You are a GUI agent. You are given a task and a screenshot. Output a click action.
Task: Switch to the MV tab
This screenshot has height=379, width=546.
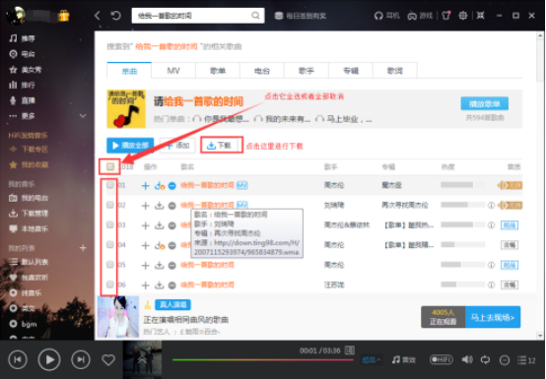(x=173, y=71)
